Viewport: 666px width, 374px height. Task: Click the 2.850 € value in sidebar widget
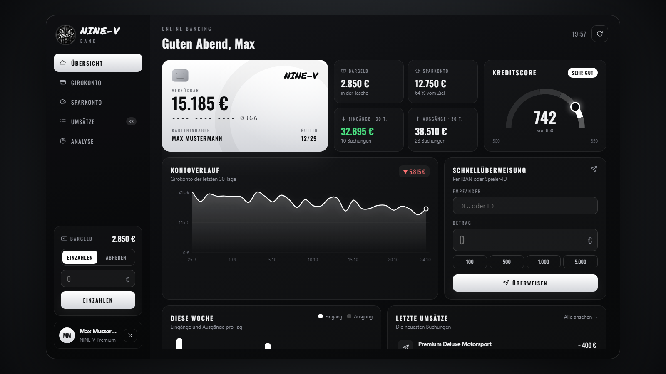pyautogui.click(x=124, y=239)
